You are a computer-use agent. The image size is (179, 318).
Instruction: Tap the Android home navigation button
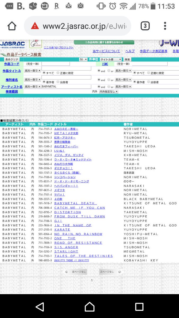pyautogui.click(x=89, y=307)
